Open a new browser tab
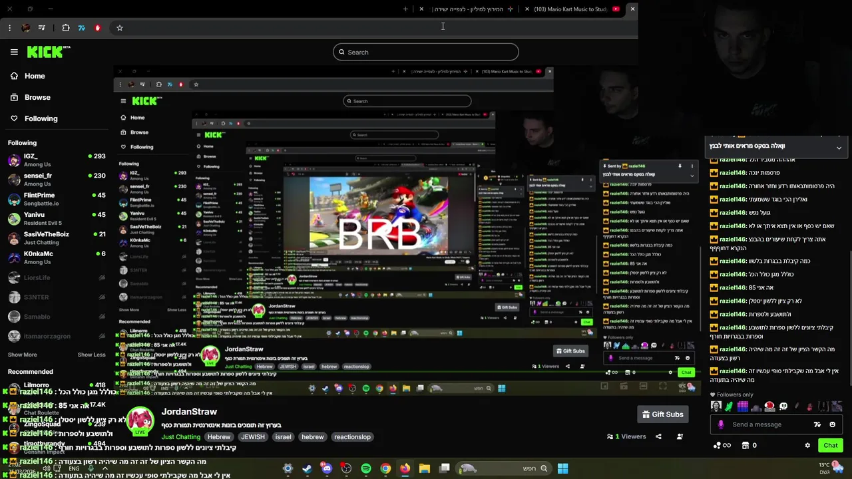852x479 pixels. 405,9
